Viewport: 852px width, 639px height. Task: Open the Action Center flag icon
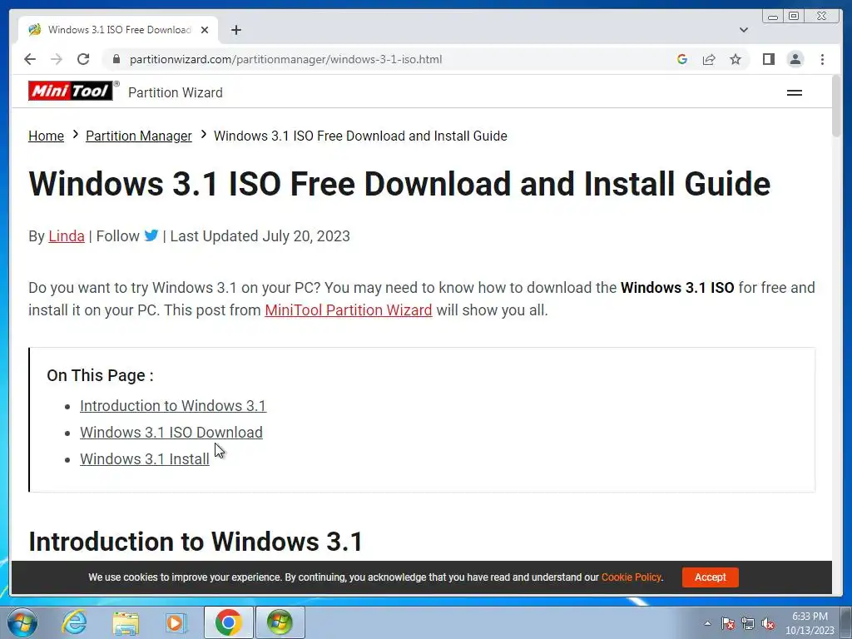pos(728,623)
